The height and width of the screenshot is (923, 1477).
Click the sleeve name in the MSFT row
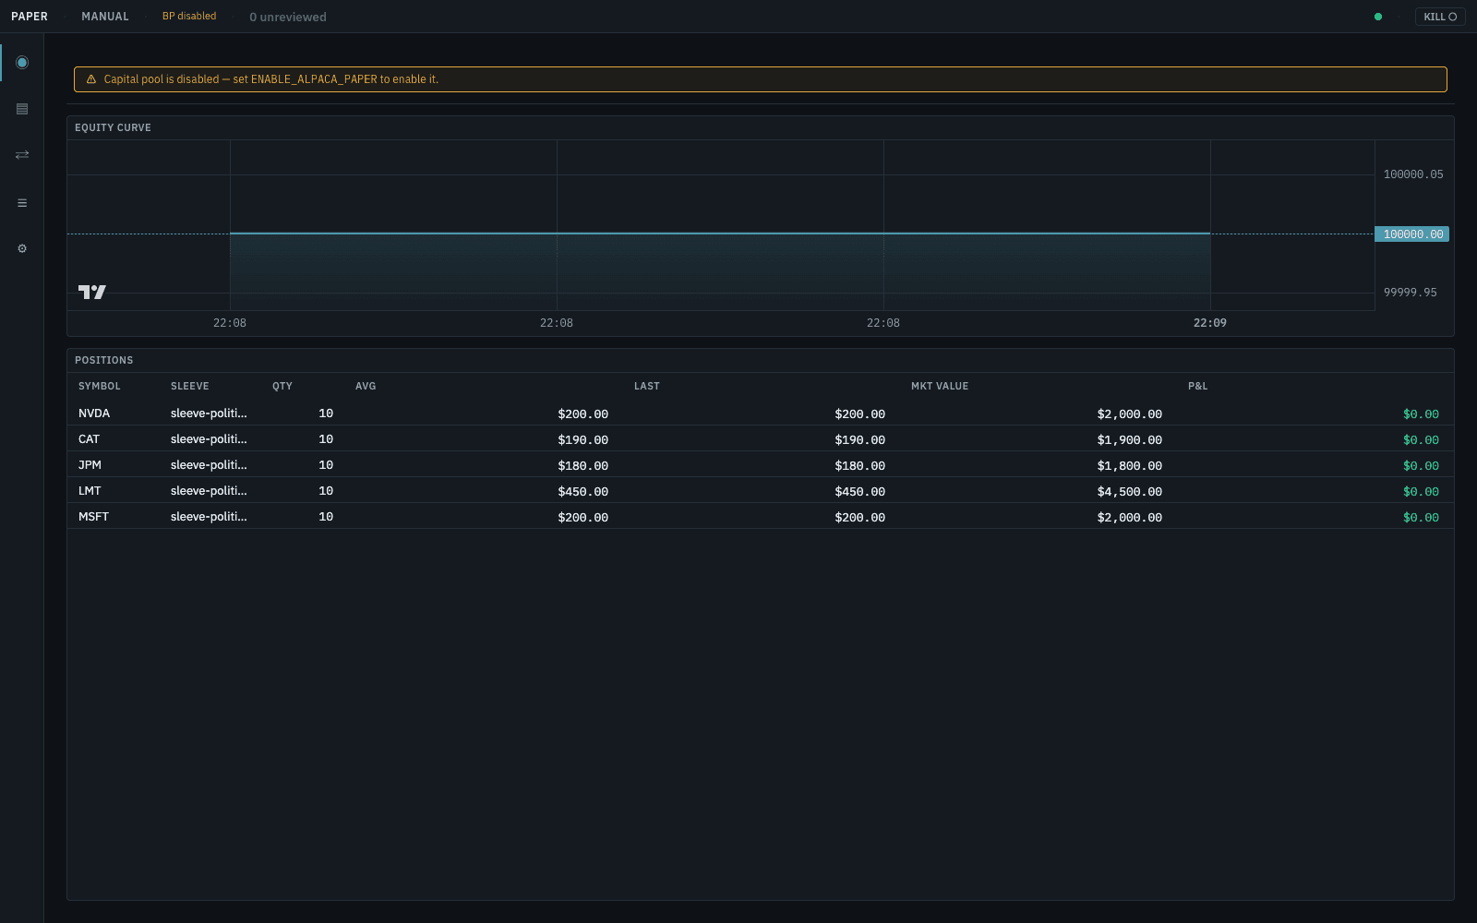209,517
